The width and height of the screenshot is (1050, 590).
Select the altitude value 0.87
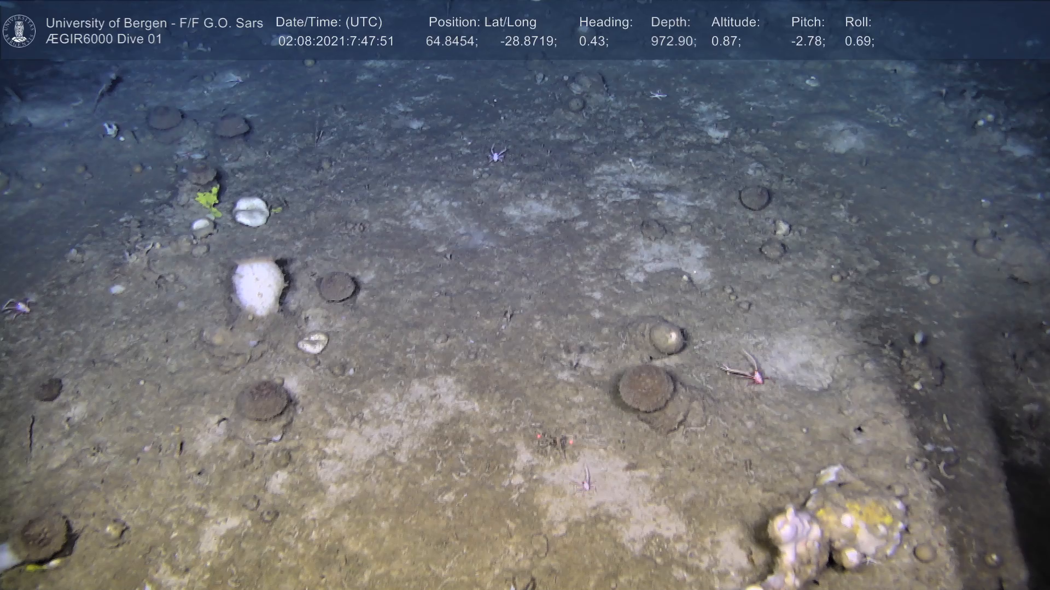point(726,42)
